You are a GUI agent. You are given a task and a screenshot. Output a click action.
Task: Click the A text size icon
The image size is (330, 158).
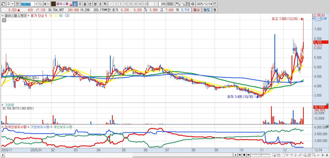click(327, 155)
